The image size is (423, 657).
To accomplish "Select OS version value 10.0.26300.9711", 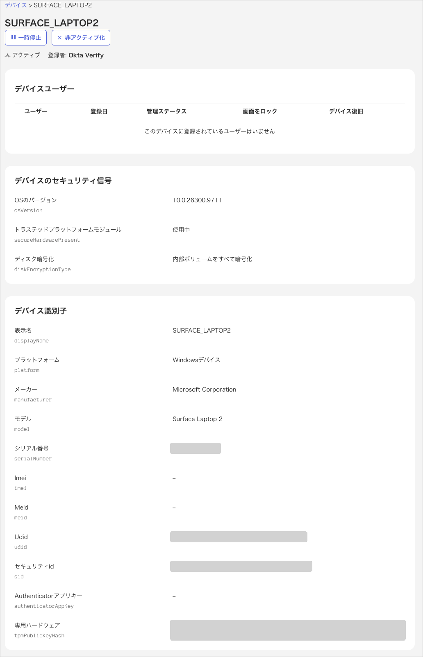I will click(x=197, y=200).
